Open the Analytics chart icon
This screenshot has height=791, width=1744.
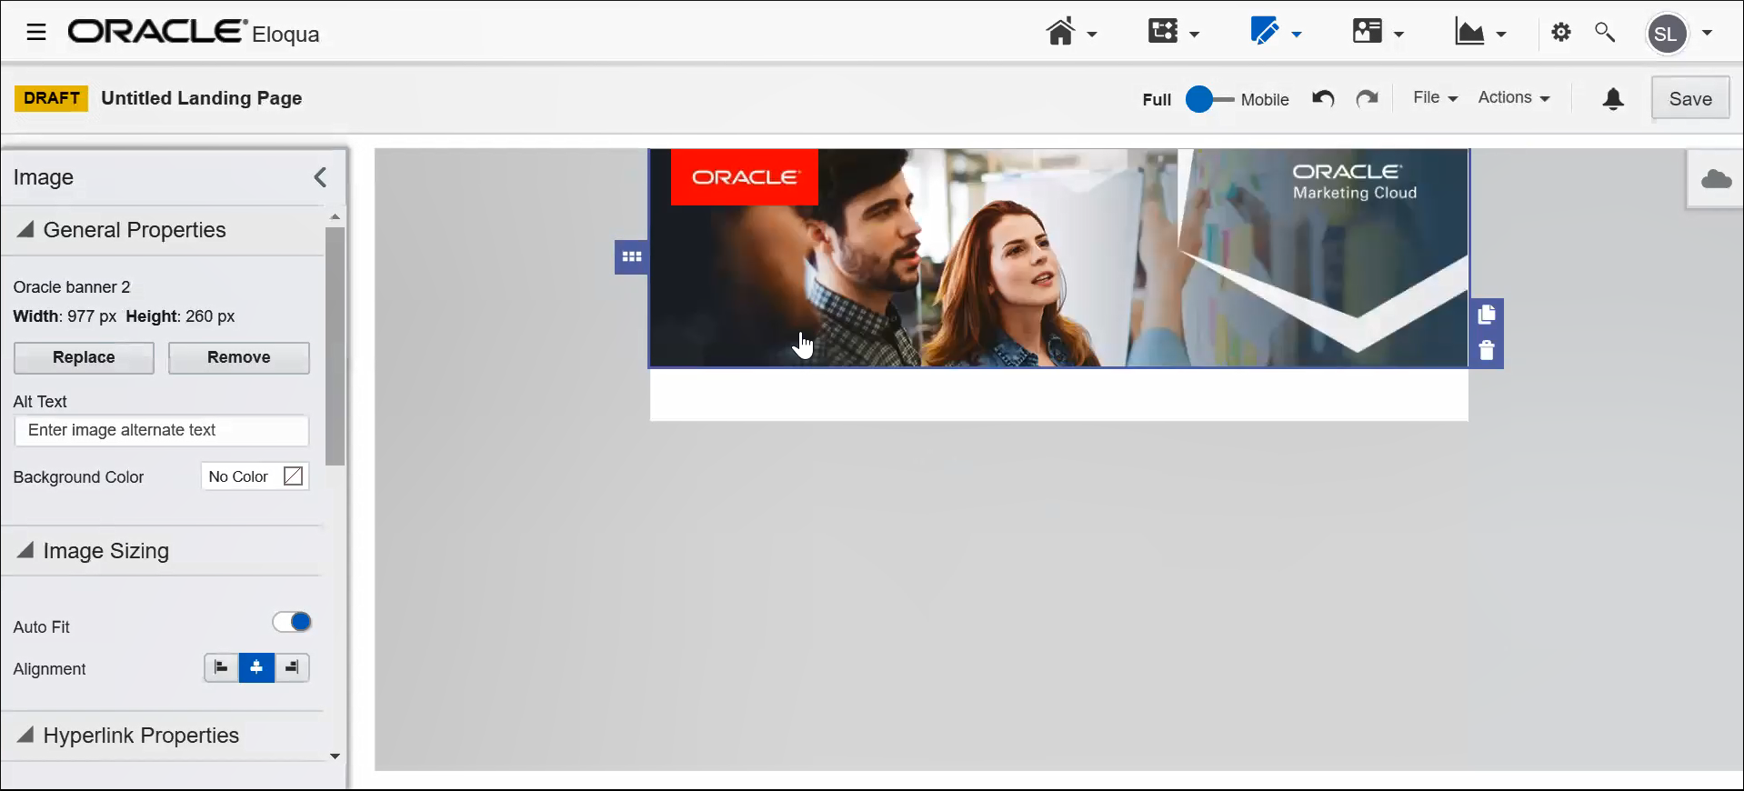(1469, 33)
